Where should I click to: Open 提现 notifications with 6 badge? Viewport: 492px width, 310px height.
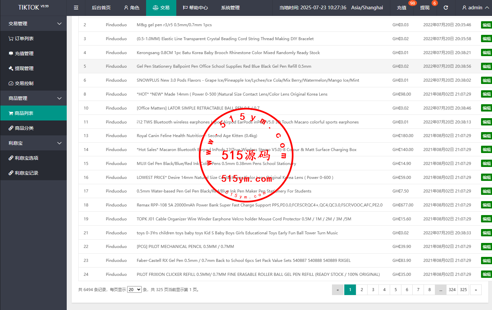(425, 8)
